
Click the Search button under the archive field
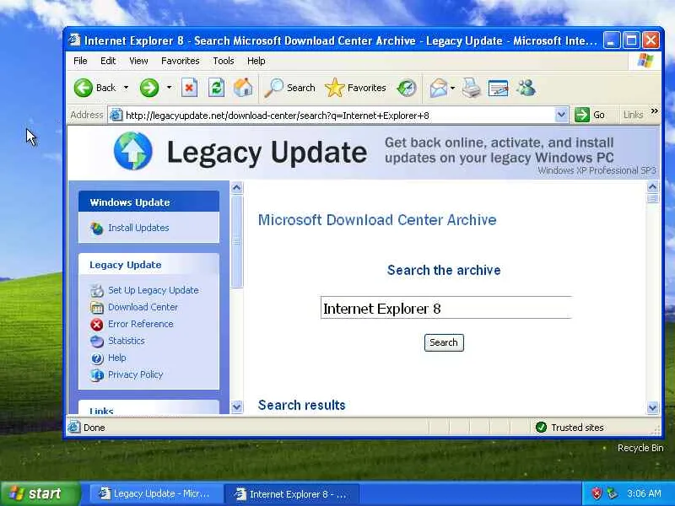coord(444,342)
